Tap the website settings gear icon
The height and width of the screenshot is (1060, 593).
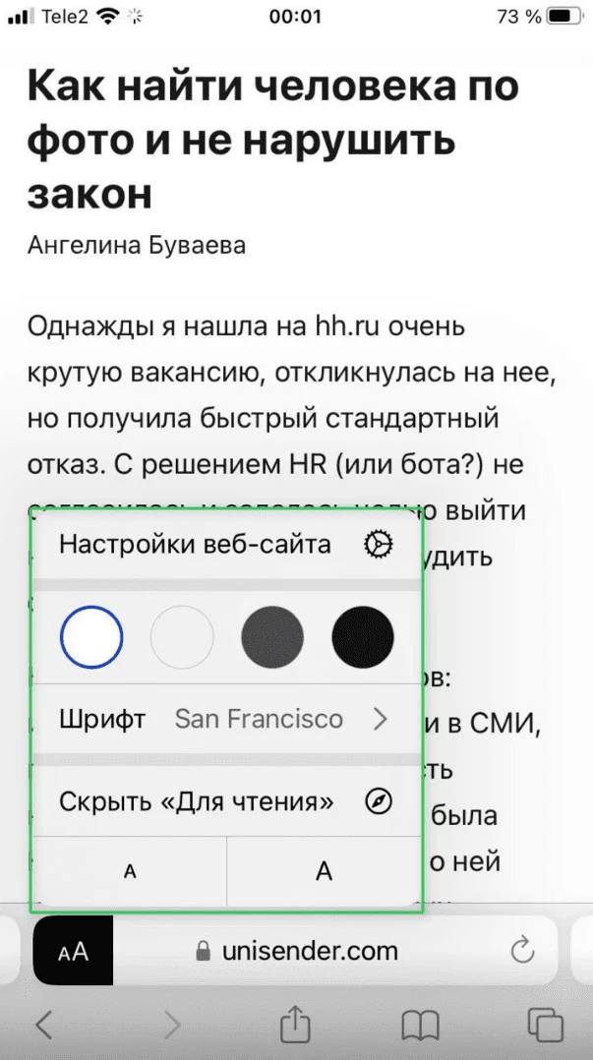379,545
